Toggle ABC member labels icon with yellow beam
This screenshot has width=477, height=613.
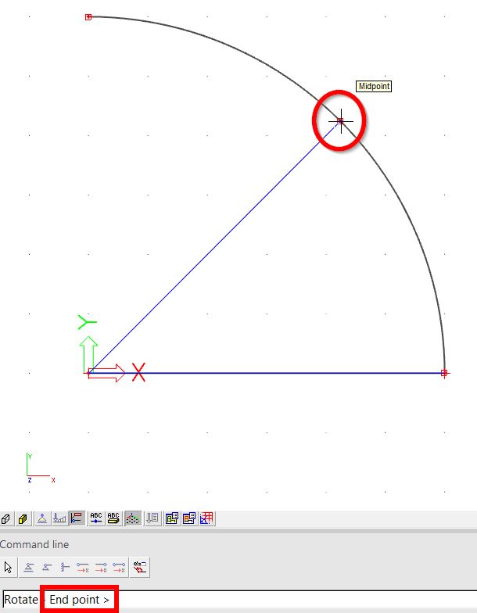(x=113, y=518)
